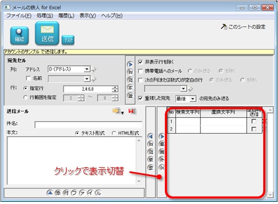Click the 検索文字列 cell in row 2
Screen dimensions: 278x204
(188, 129)
